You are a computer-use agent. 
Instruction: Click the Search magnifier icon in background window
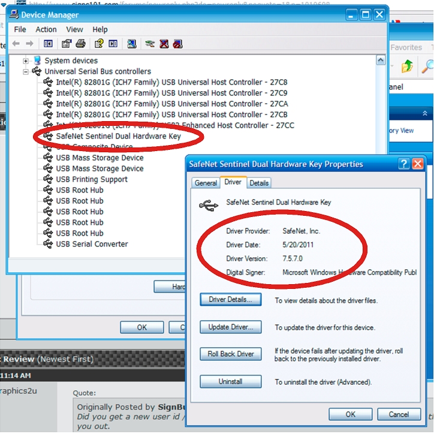pos(427,66)
